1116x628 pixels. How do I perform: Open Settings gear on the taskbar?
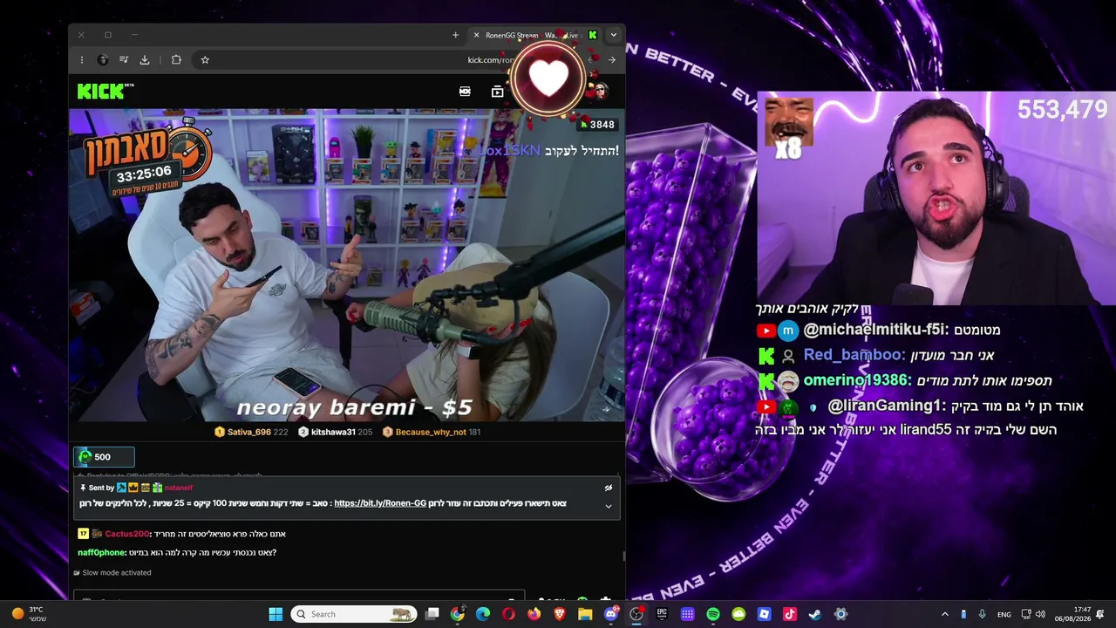pos(840,614)
